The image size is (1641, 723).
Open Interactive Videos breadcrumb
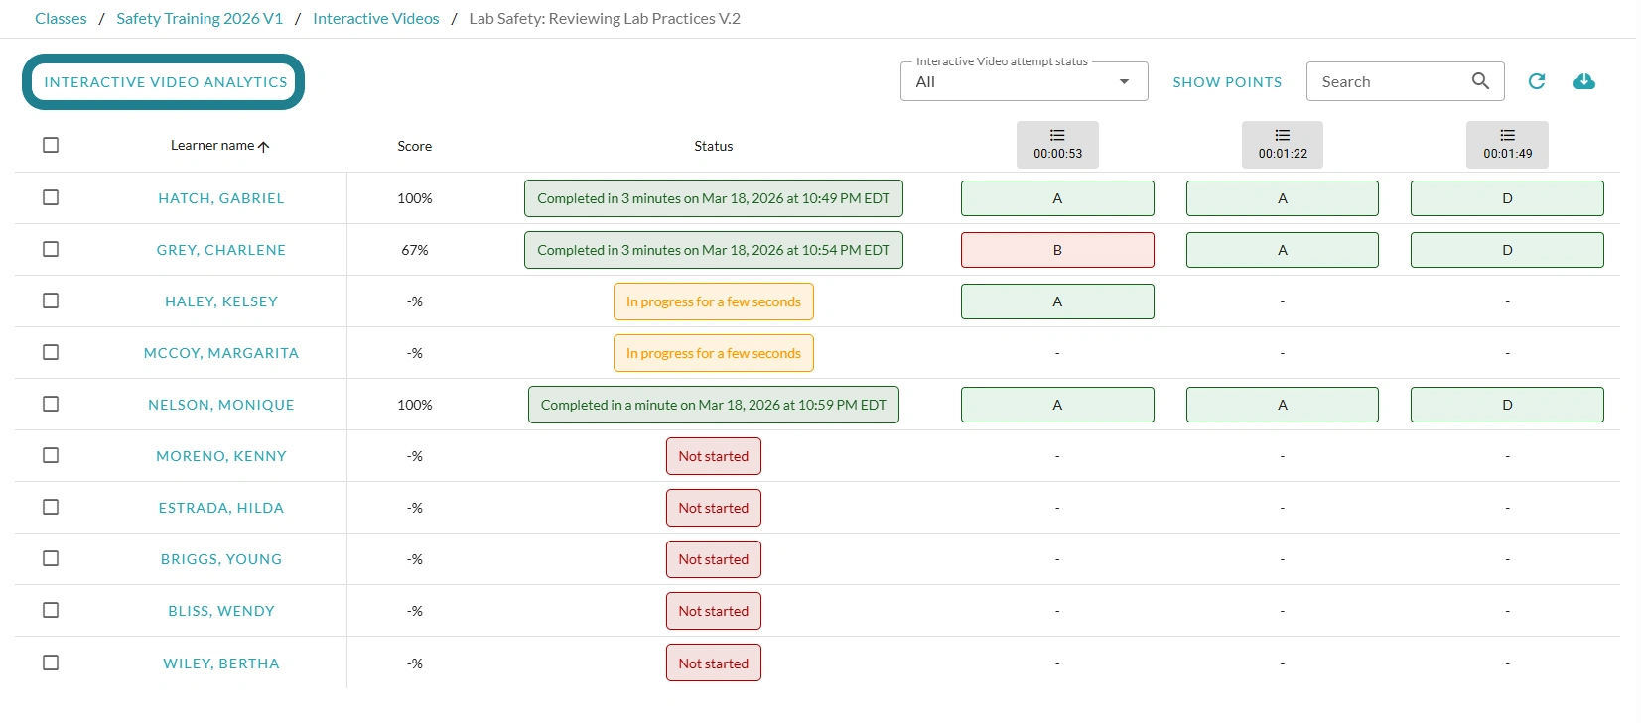376,18
